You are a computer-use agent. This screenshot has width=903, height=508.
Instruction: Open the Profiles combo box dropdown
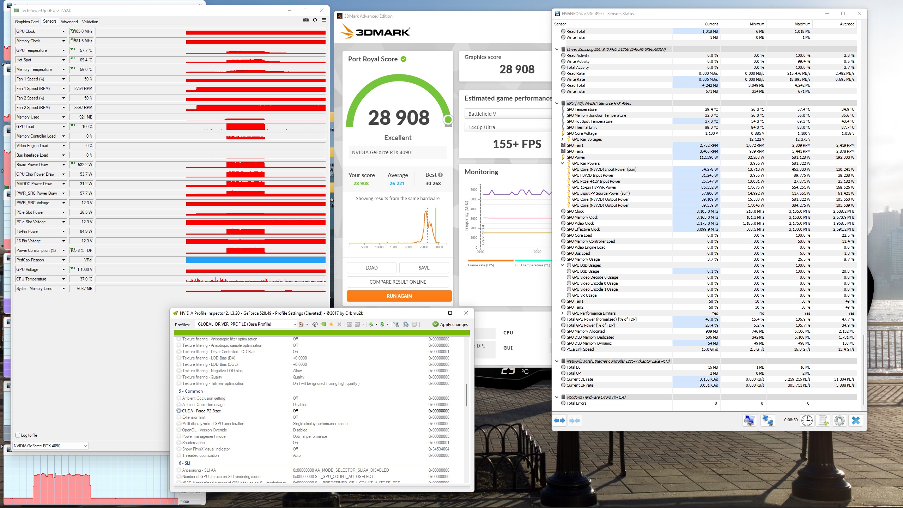click(295, 324)
